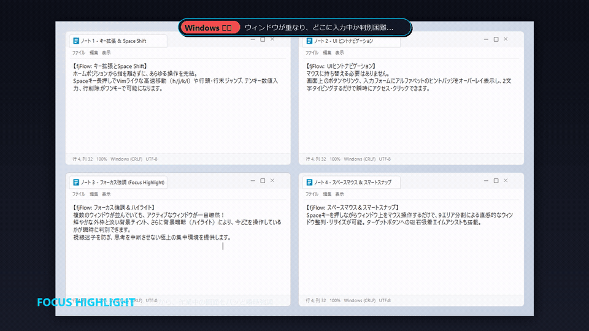
Task: Click the line 視線迷子を防ぎ、思考を中断させない極上の集中環境を提供します。
Action: (x=152, y=238)
